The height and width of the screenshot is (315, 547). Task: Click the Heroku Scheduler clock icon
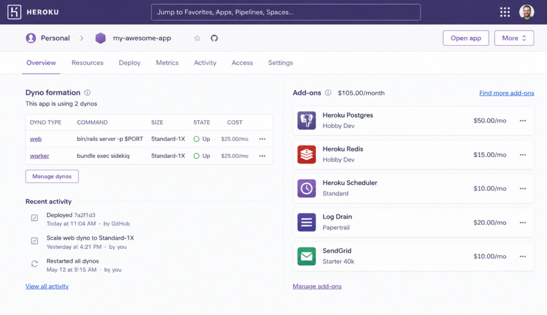pos(307,188)
